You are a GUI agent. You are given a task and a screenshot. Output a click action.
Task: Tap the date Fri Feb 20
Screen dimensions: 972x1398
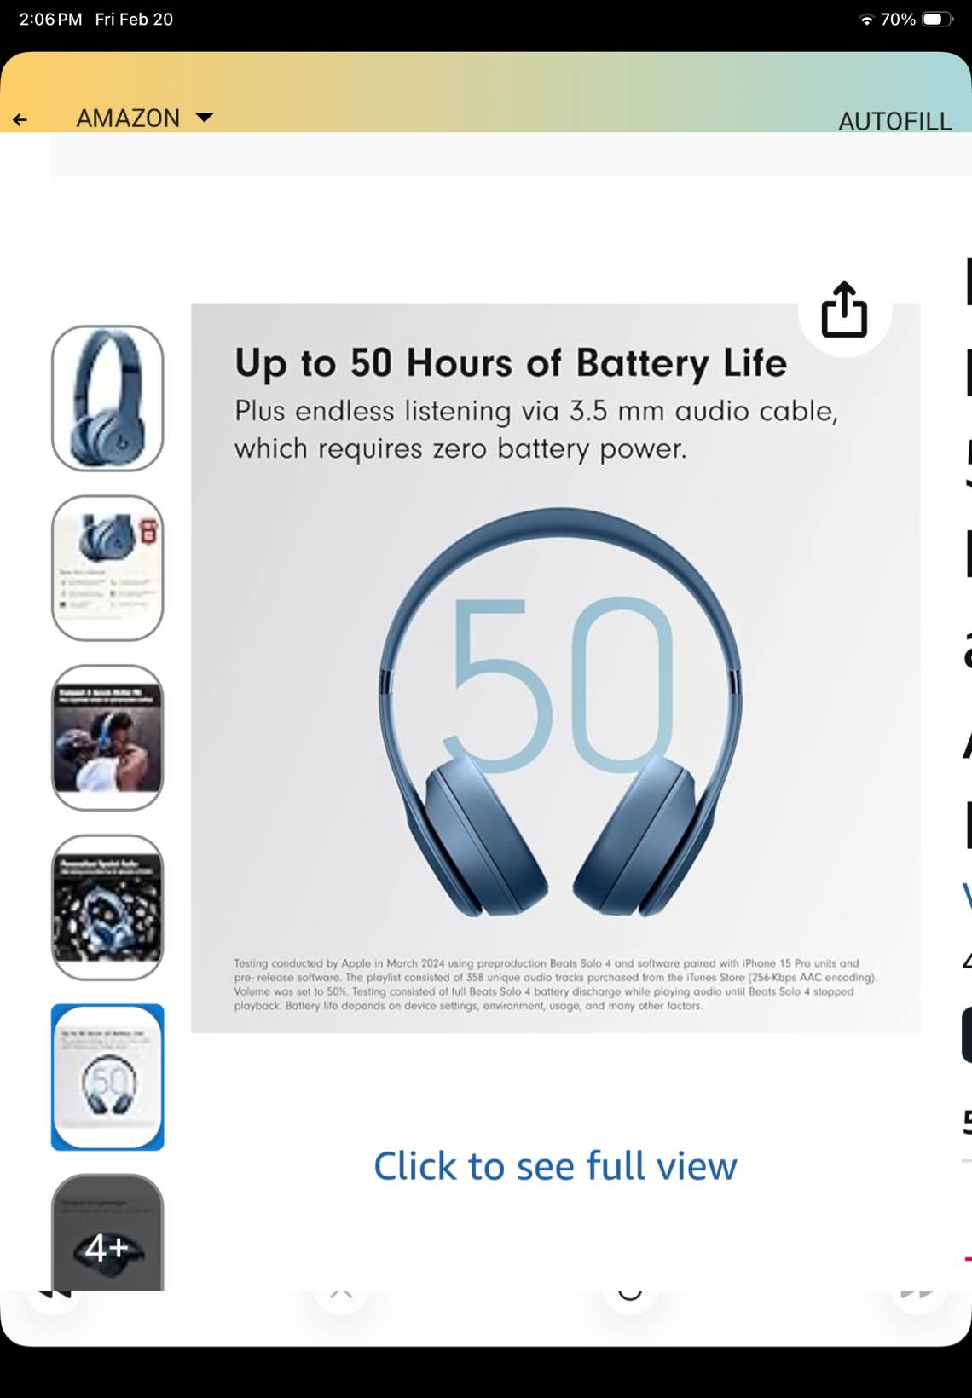(x=134, y=19)
